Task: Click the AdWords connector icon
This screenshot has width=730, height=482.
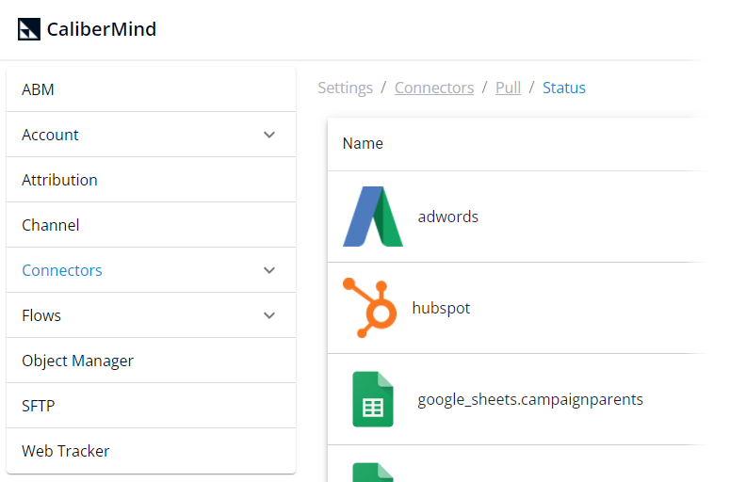Action: [373, 217]
